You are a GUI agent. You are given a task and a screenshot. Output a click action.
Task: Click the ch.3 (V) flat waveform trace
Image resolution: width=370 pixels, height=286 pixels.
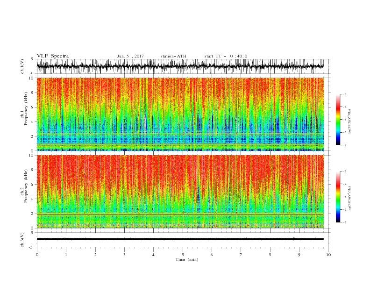(x=180, y=239)
